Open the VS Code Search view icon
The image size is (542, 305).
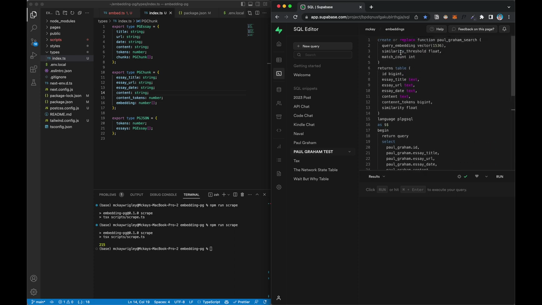(33, 28)
